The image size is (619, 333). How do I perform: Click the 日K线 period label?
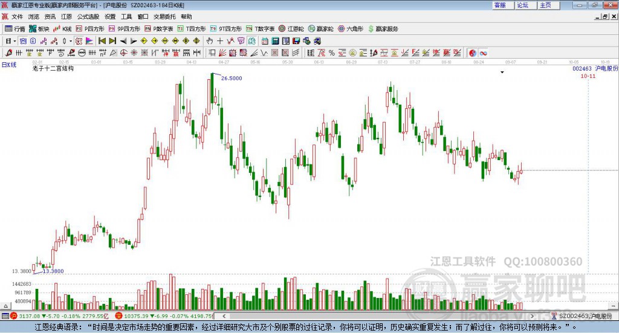pyautogui.click(x=8, y=65)
